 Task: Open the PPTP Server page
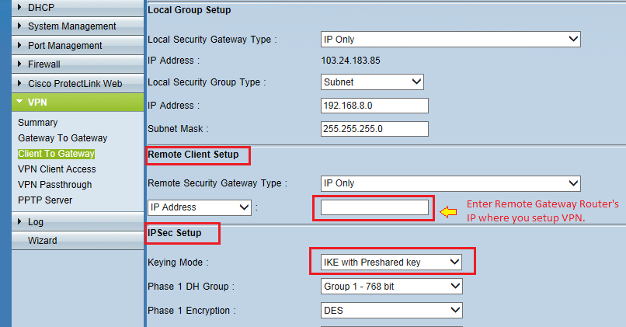point(45,200)
